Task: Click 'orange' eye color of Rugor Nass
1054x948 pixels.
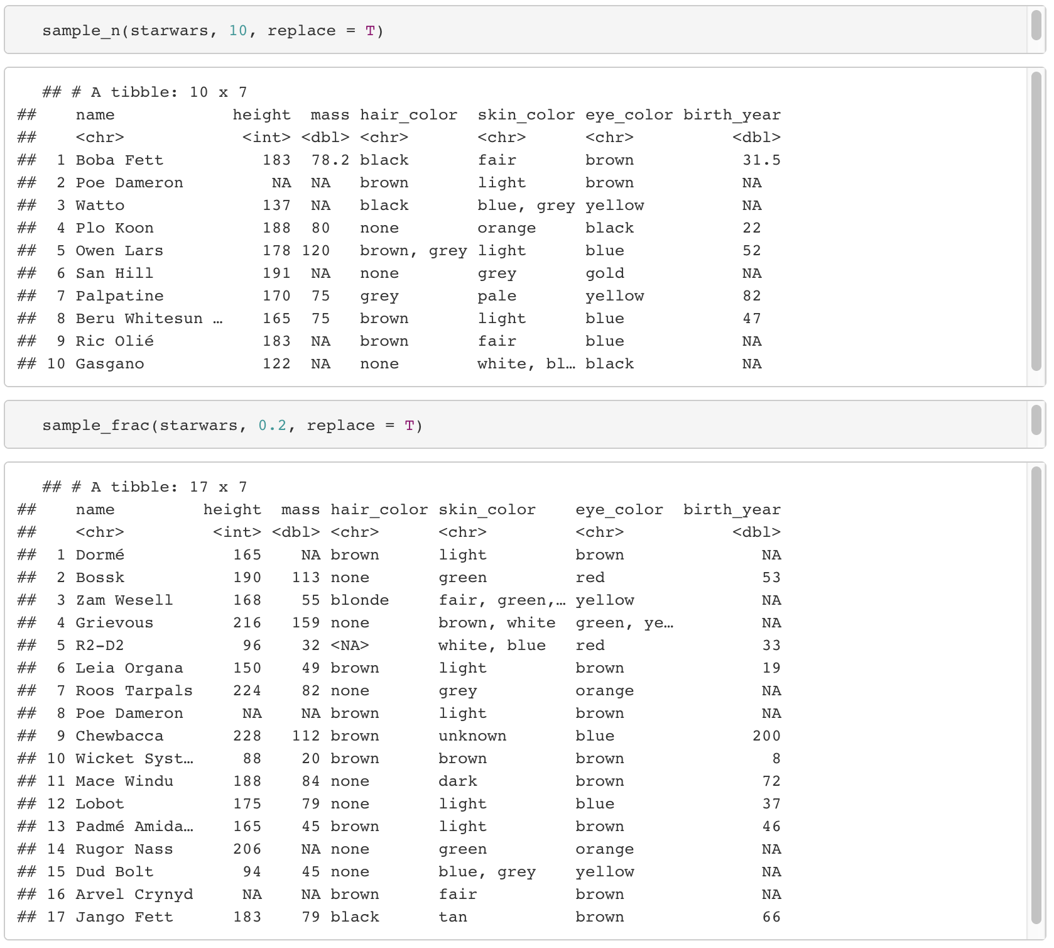Action: click(605, 849)
